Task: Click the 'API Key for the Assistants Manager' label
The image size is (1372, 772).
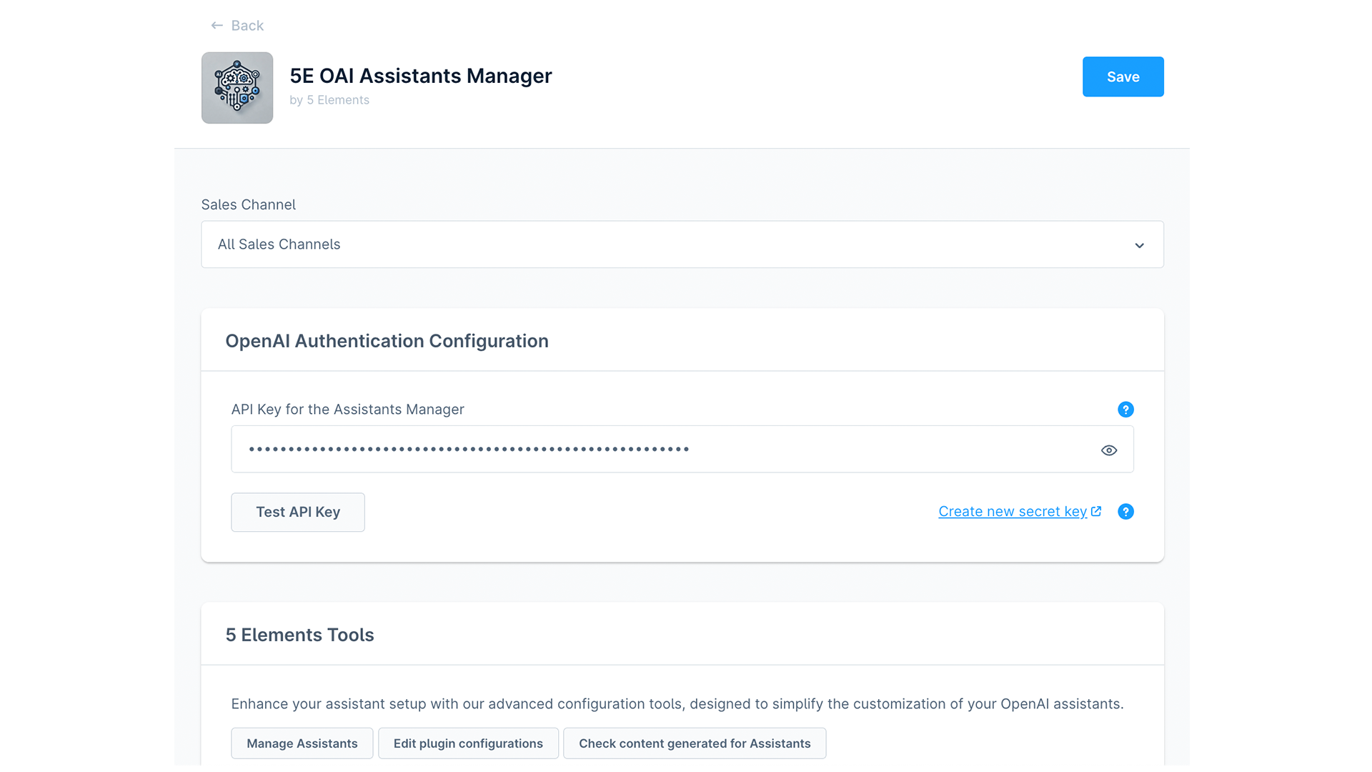Action: point(348,410)
